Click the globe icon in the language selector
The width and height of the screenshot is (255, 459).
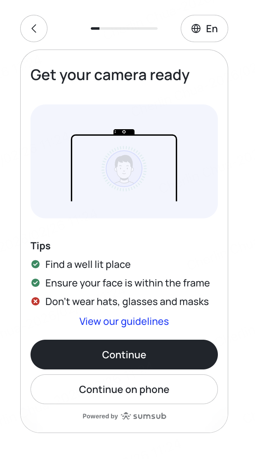click(196, 28)
